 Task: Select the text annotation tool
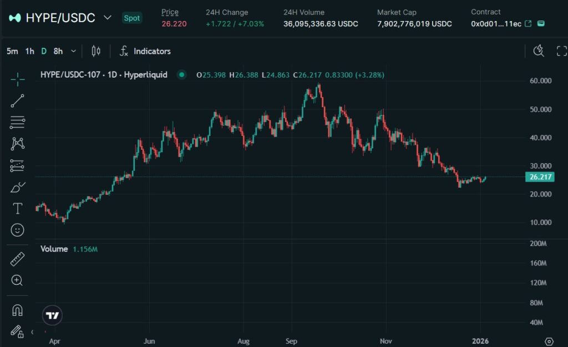pyautogui.click(x=18, y=208)
